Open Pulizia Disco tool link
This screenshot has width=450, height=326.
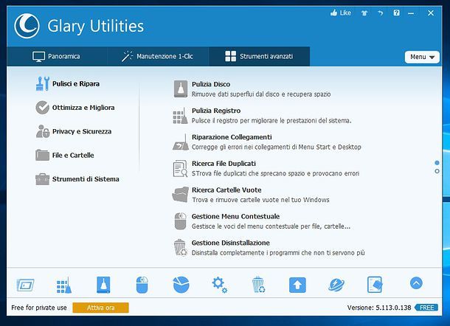211,84
